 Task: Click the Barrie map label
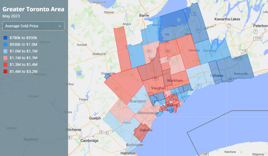(144, 16)
